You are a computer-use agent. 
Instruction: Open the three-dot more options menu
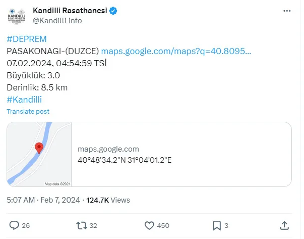[x=287, y=11]
